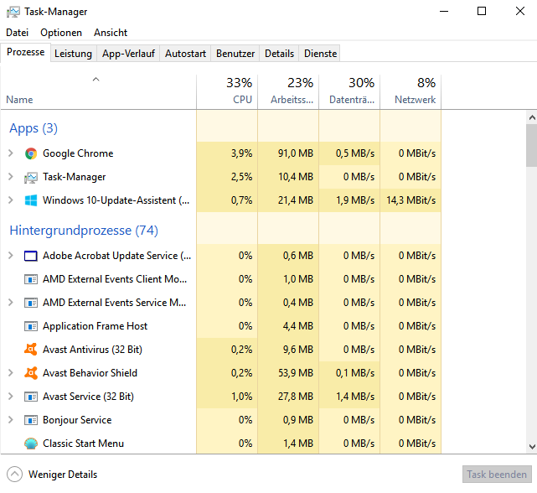
Task: Click the Adobe Acrobat Update Service icon
Action: click(31, 256)
